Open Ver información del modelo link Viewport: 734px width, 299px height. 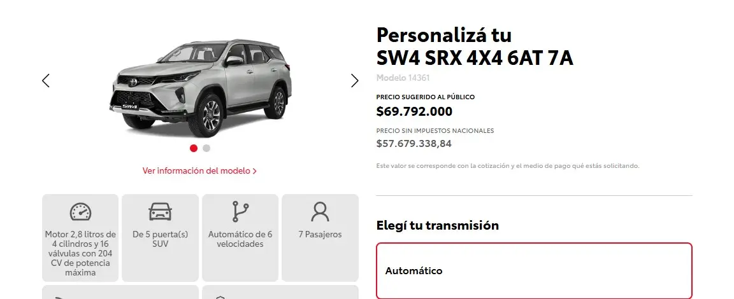199,170
